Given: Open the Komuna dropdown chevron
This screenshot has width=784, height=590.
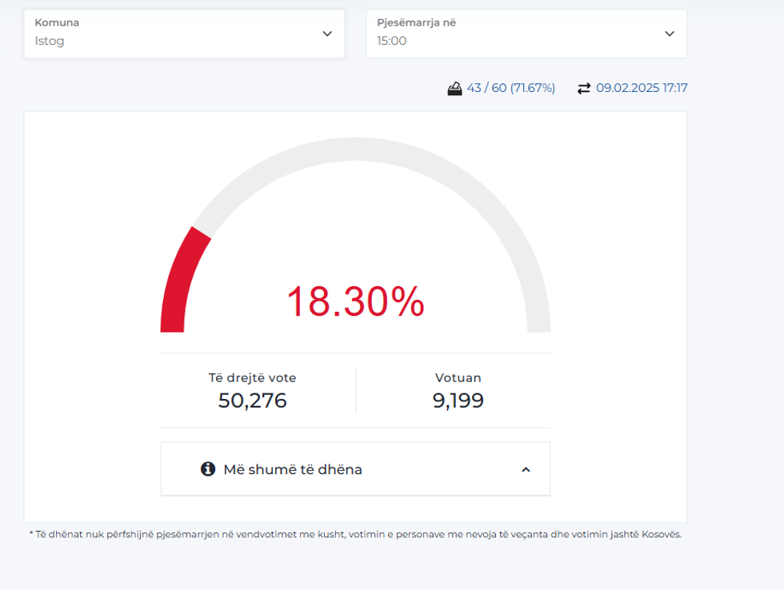Looking at the screenshot, I should (x=327, y=34).
